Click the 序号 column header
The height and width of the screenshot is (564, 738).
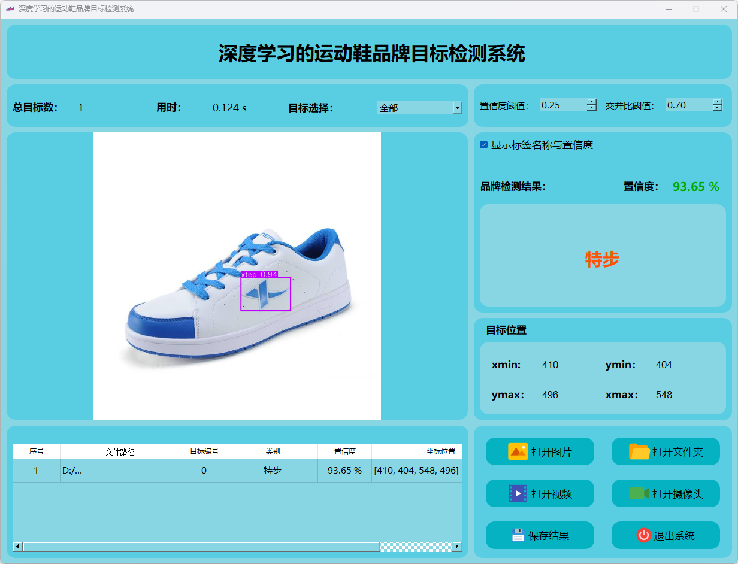pyautogui.click(x=37, y=451)
